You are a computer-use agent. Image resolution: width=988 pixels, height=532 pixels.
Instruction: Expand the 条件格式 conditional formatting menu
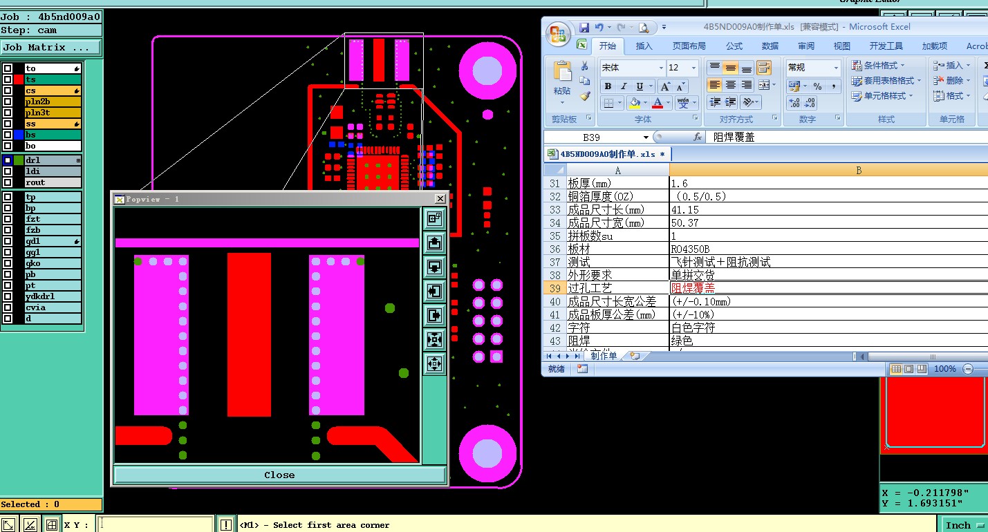coord(878,66)
